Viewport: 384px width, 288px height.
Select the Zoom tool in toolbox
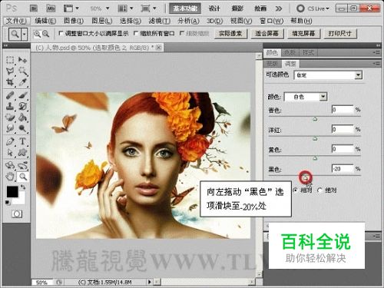pyautogui.click(x=23, y=177)
